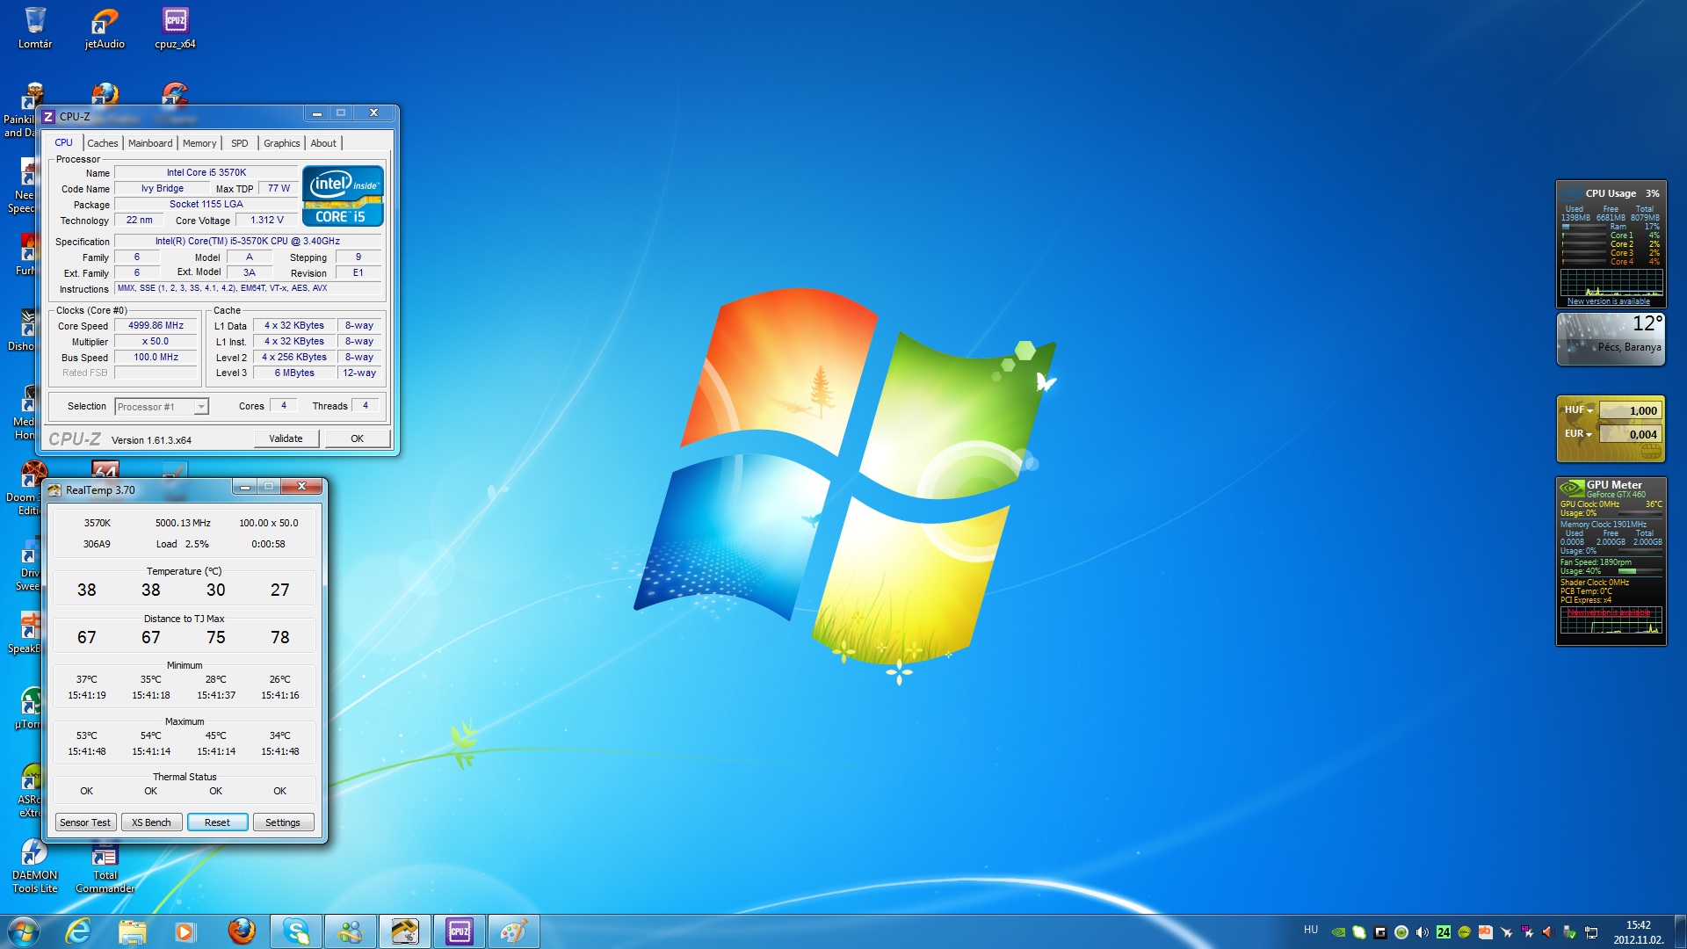Click the Pécs, Baranya weather gadget
Image resolution: width=1687 pixels, height=949 pixels.
click(x=1611, y=339)
